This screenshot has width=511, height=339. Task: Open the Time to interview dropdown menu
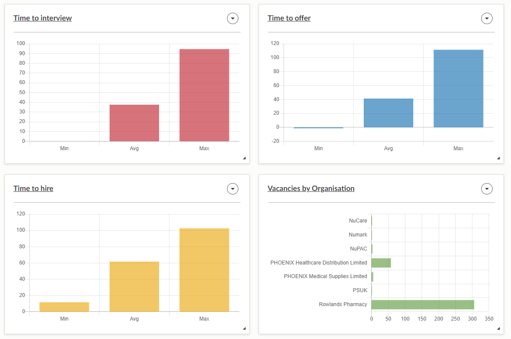[x=233, y=18]
